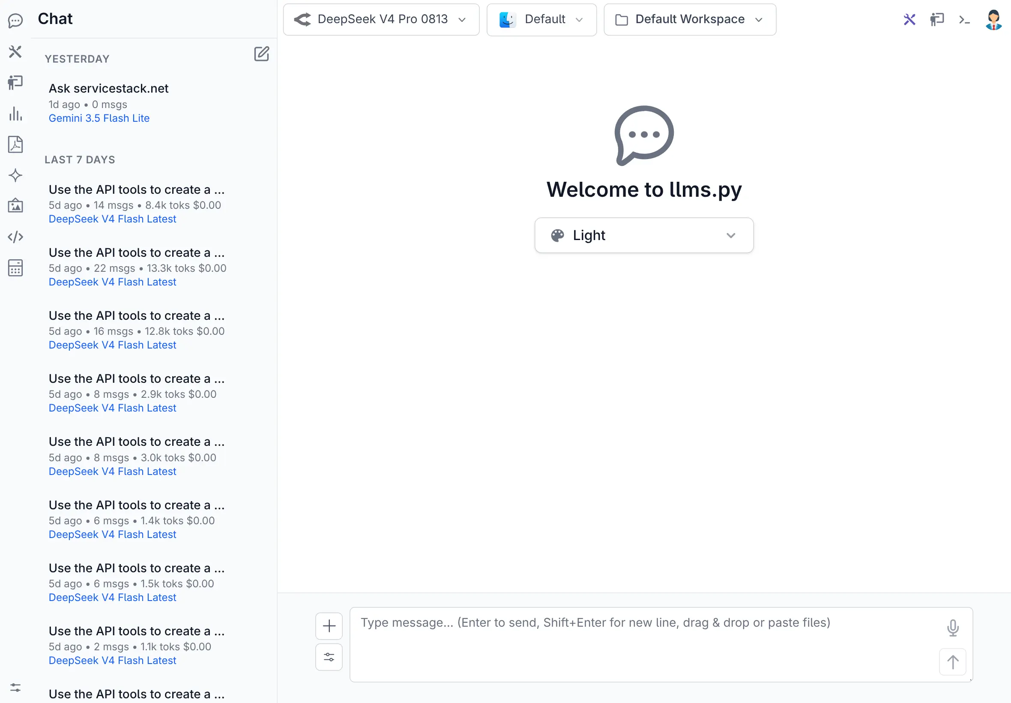This screenshot has height=703, width=1011.
Task: Open the chat with 8 msgs 3.0k toks
Action: coord(154,456)
